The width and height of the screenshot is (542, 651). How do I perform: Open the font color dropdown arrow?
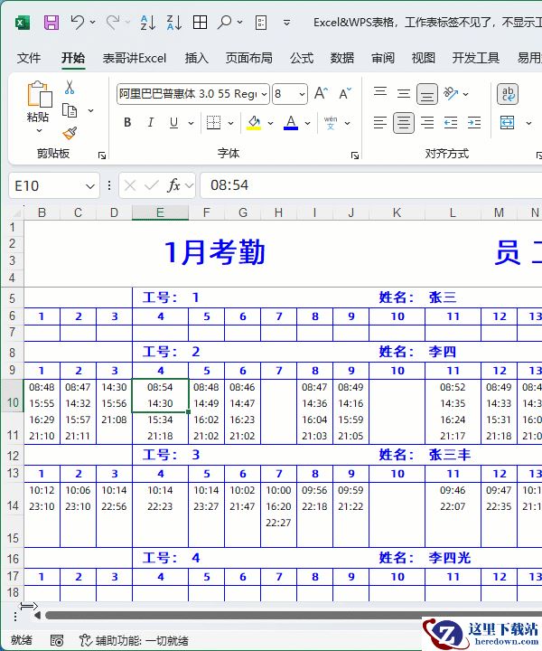pos(307,123)
